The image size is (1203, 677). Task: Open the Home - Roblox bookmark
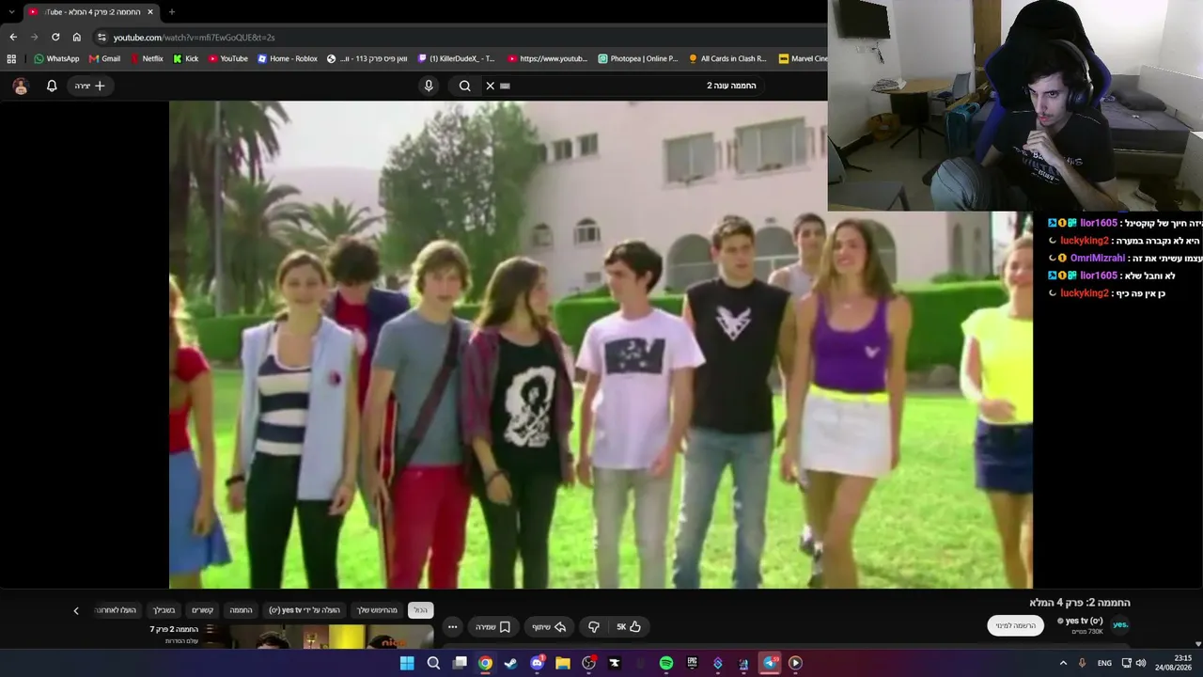point(288,58)
